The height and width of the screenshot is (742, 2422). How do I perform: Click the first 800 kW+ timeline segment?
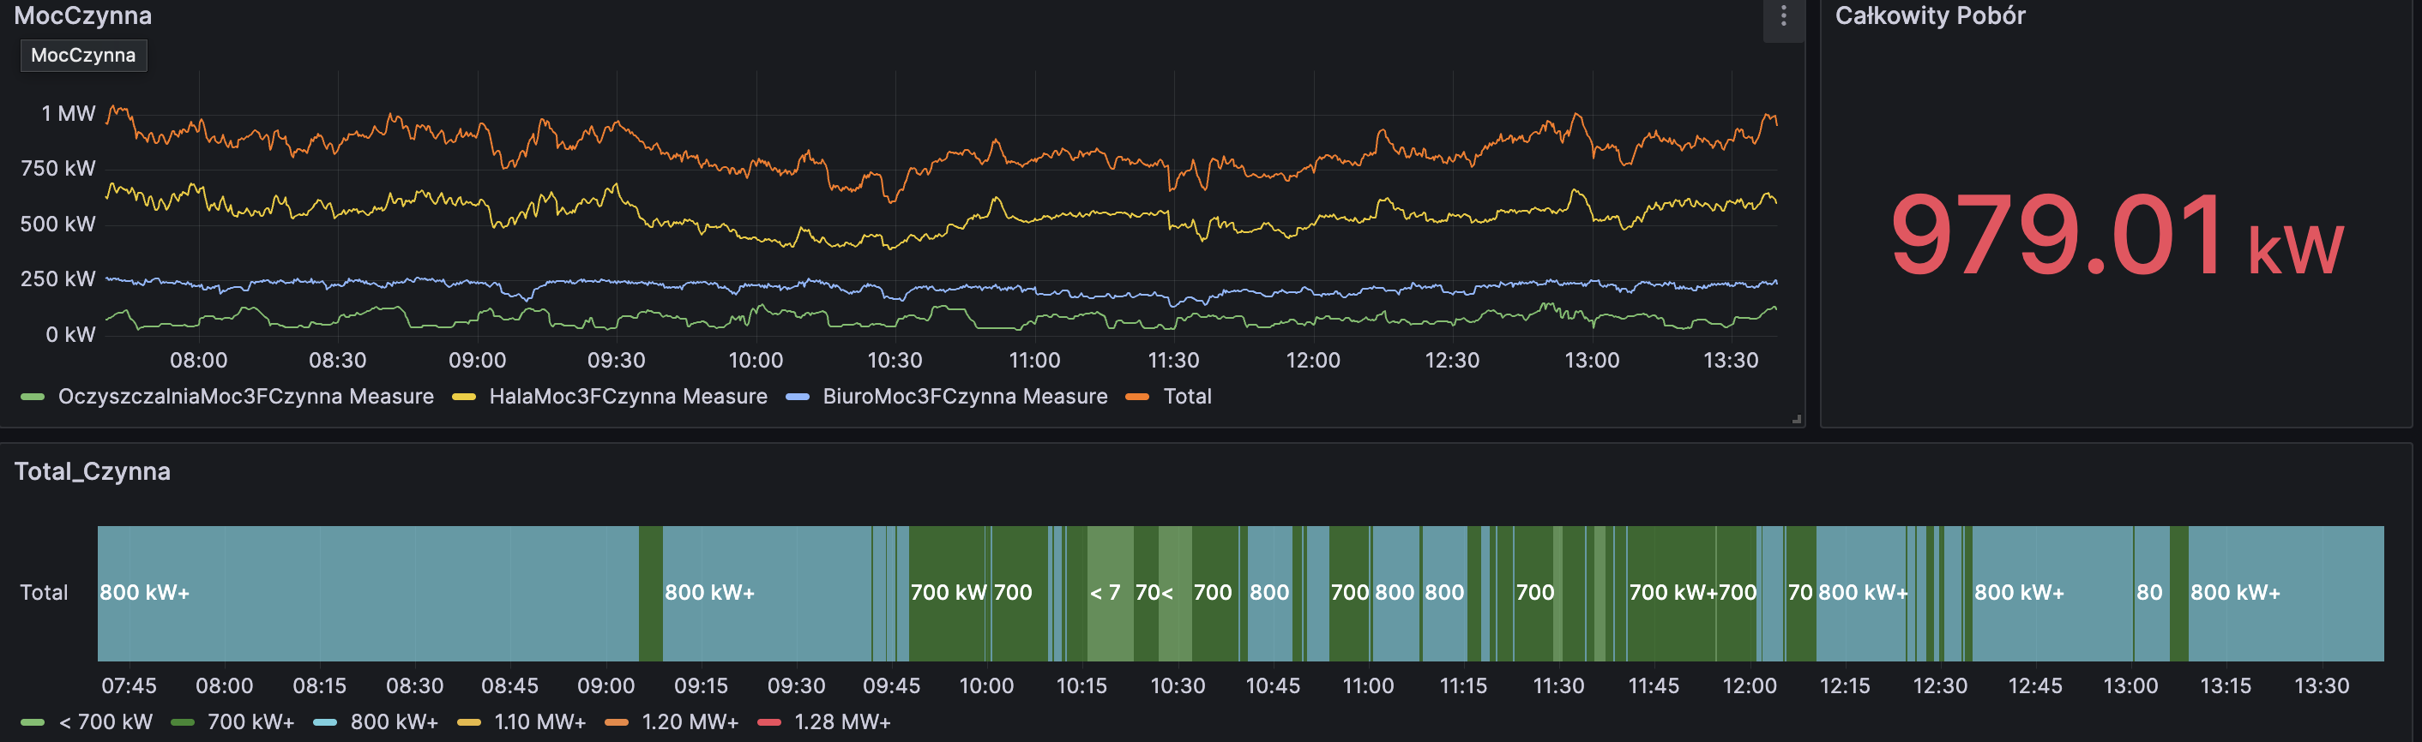pyautogui.click(x=367, y=594)
